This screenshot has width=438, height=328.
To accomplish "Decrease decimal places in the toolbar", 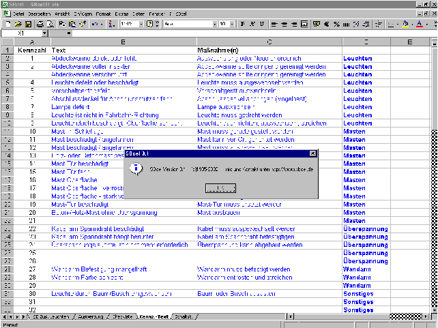I will coord(366,25).
